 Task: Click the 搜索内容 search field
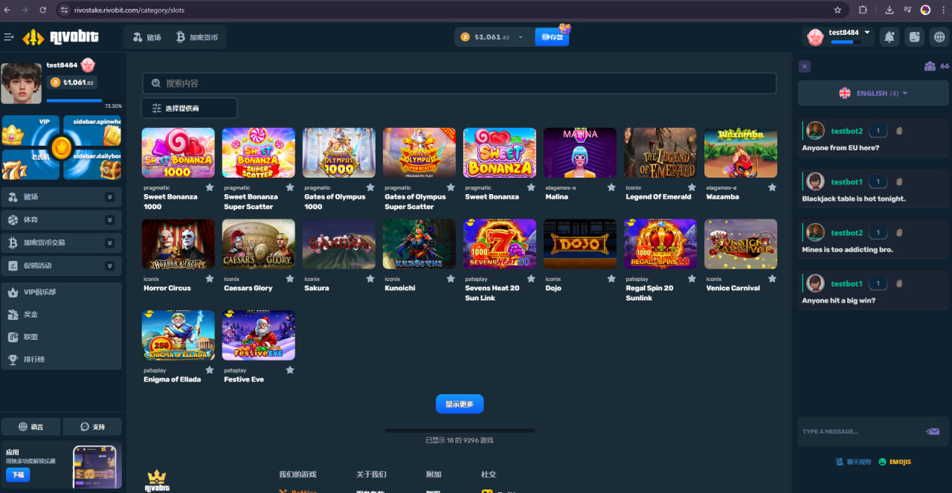(x=459, y=83)
